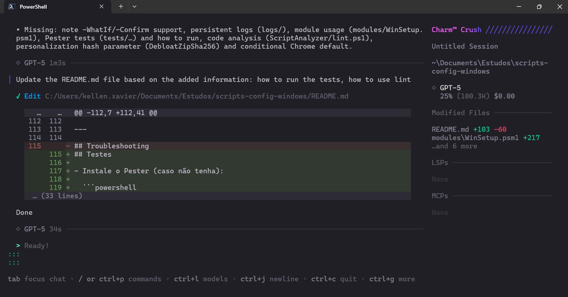Viewport: 568px width, 297px height.
Task: Click the 'ctrl+j newline' hint
Action: pyautogui.click(x=269, y=279)
